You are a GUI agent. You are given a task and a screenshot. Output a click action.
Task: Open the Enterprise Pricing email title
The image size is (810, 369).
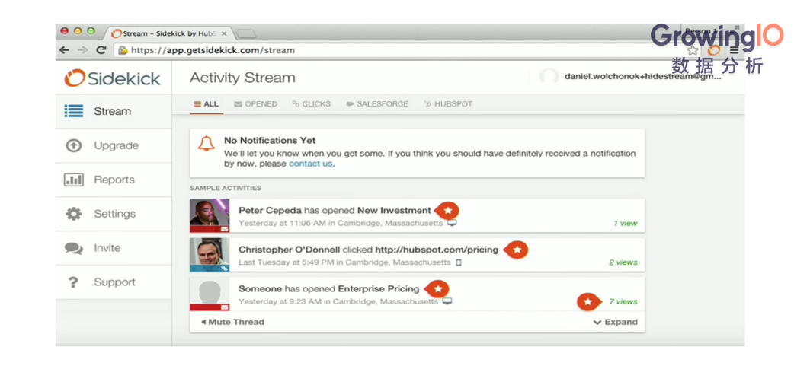pos(379,289)
